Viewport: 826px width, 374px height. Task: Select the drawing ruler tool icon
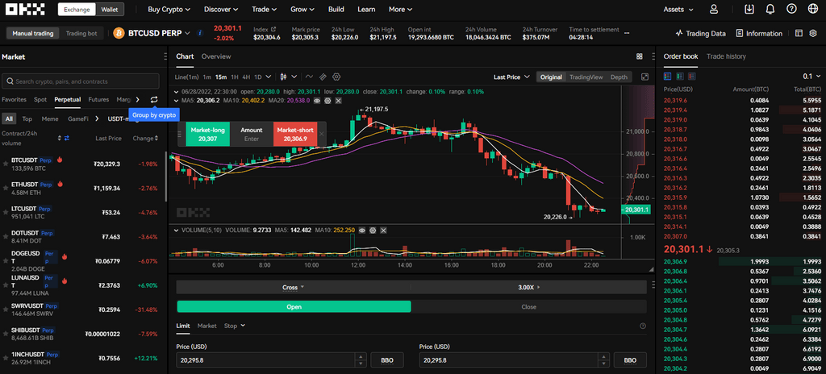[323, 77]
